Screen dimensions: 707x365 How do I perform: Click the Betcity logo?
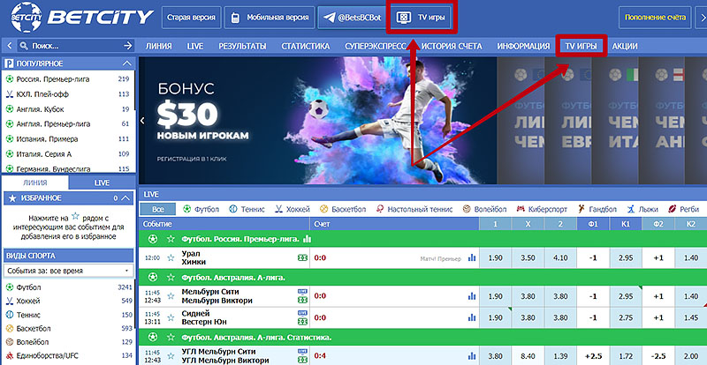coord(82,17)
